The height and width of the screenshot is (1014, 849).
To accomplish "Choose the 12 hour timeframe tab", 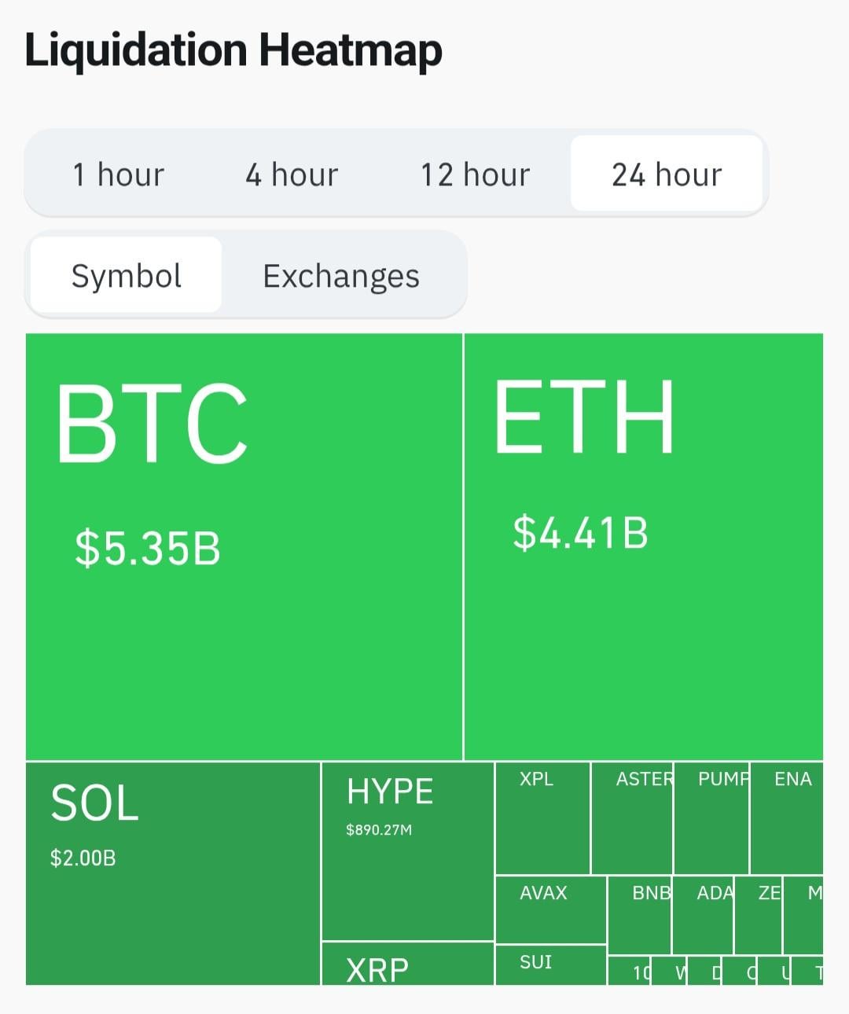I will tap(475, 174).
